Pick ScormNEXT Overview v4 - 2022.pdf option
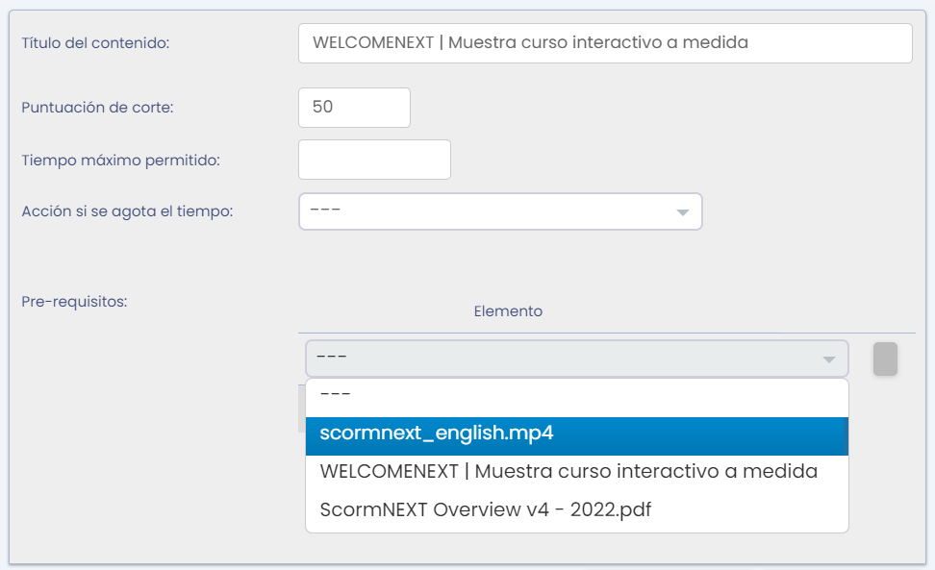 click(576, 513)
